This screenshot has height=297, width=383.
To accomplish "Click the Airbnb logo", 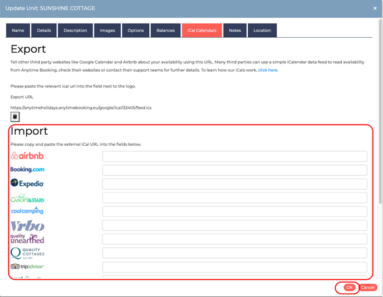I will pyautogui.click(x=27, y=156).
